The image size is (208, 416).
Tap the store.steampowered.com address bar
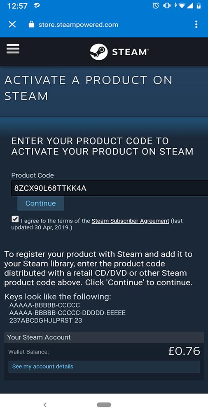pos(78,25)
